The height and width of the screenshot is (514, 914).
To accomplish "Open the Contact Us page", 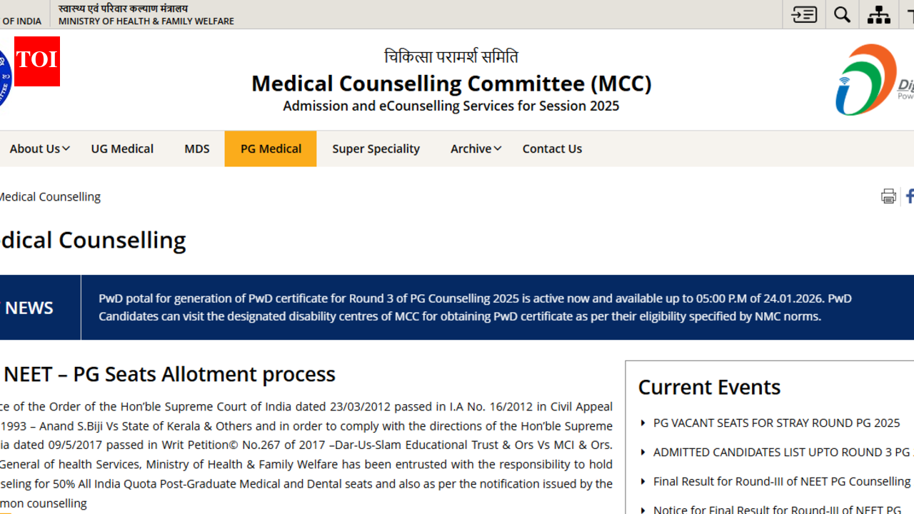I will pyautogui.click(x=552, y=148).
